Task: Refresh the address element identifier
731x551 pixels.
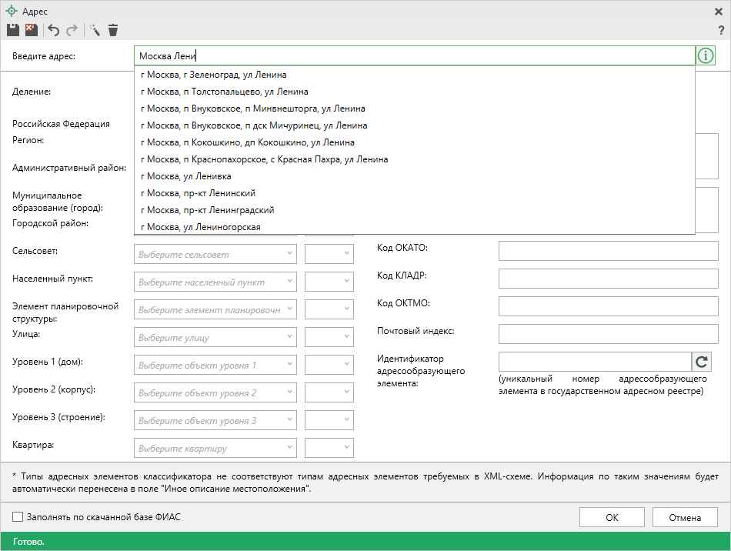Action: point(702,362)
